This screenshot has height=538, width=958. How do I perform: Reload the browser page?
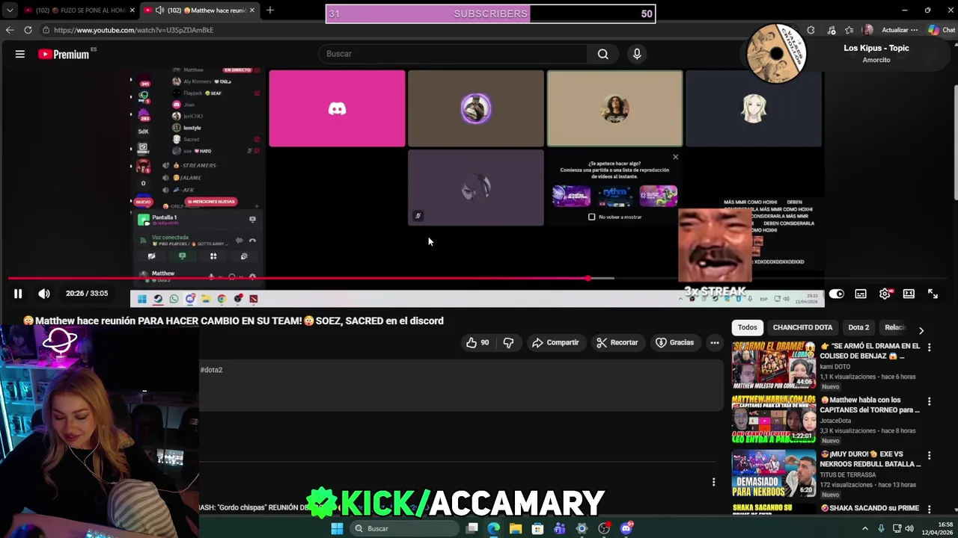pyautogui.click(x=28, y=30)
